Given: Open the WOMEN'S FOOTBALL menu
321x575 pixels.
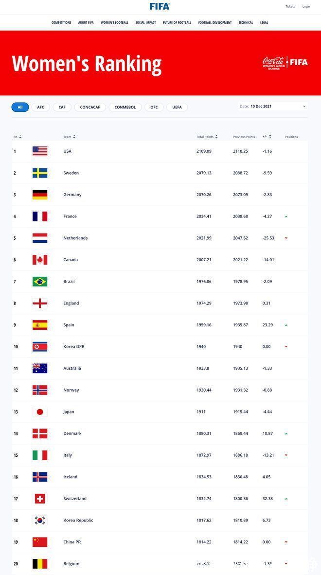Looking at the screenshot, I should tap(114, 22).
